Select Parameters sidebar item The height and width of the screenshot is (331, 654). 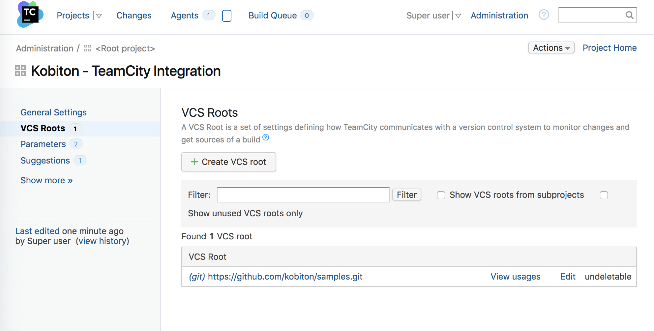pyautogui.click(x=43, y=144)
